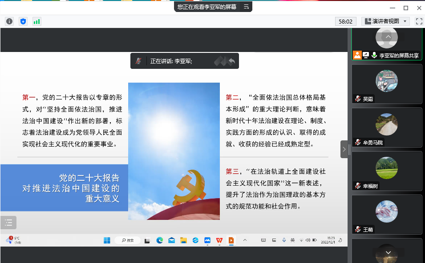Click muted mic icon in speaking bar

pyautogui.click(x=139, y=61)
